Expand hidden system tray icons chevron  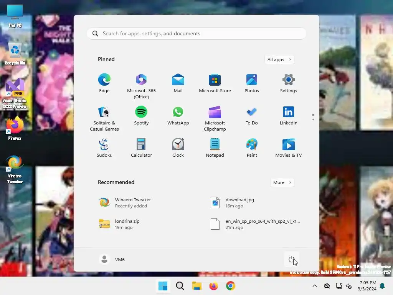[x=315, y=286]
